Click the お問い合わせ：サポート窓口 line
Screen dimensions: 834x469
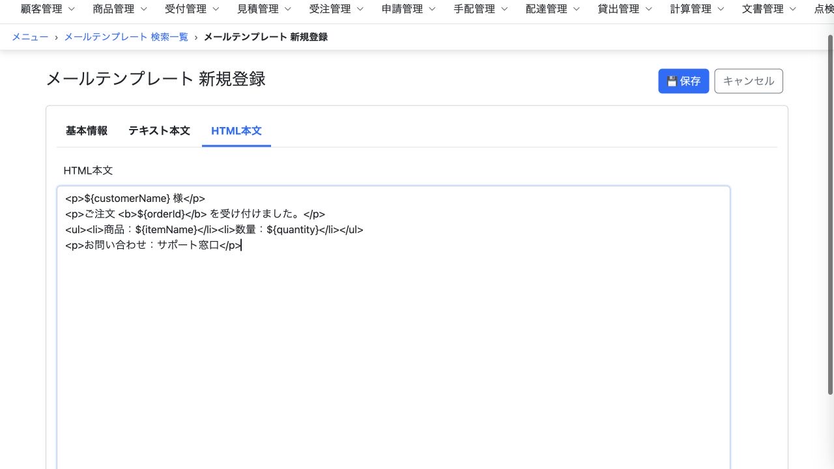(x=153, y=246)
